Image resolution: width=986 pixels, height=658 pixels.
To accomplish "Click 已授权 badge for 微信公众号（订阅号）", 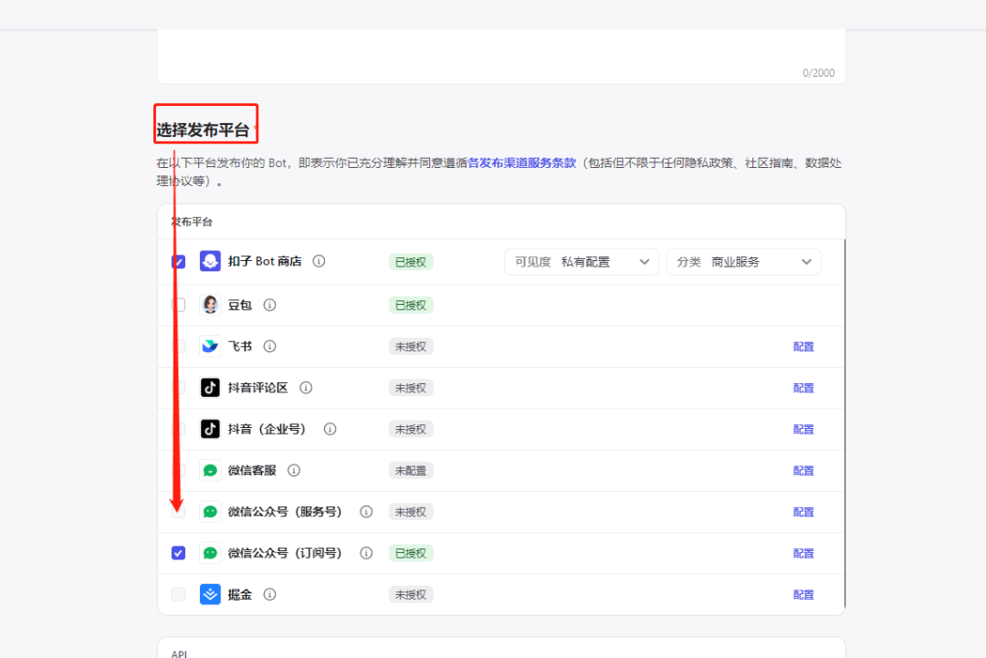I will click(x=411, y=553).
